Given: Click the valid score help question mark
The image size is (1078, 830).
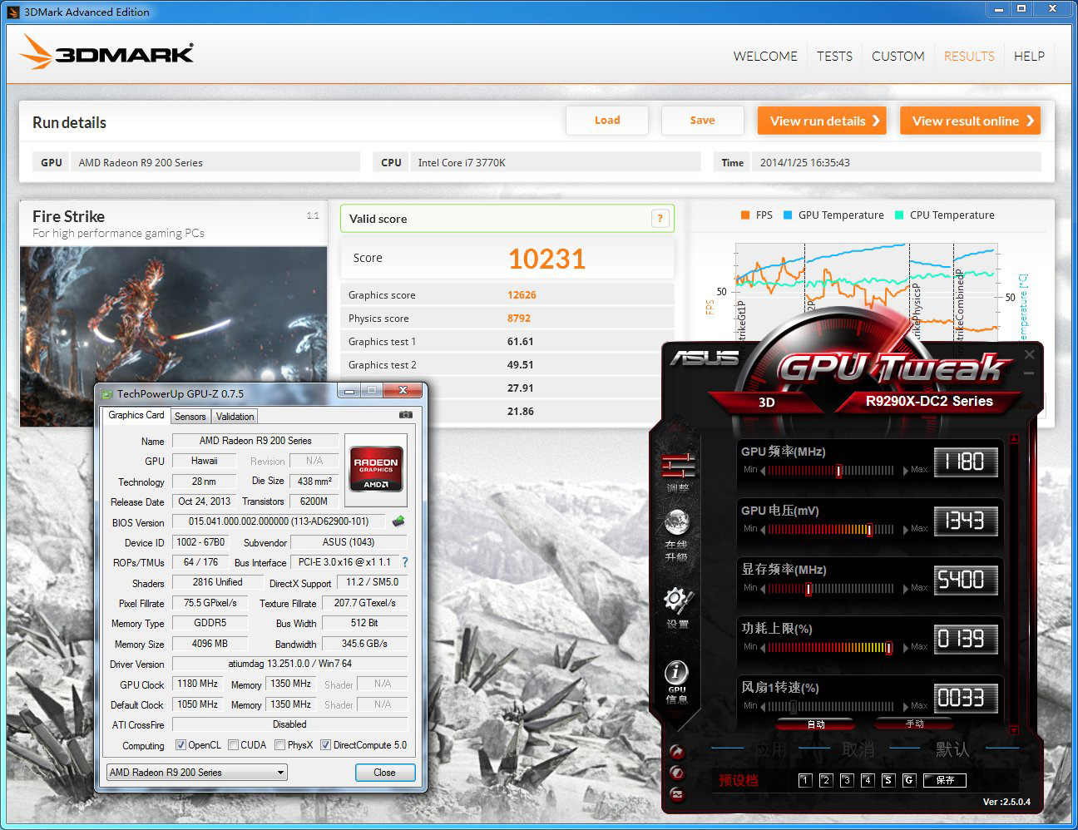Looking at the screenshot, I should pyautogui.click(x=660, y=219).
